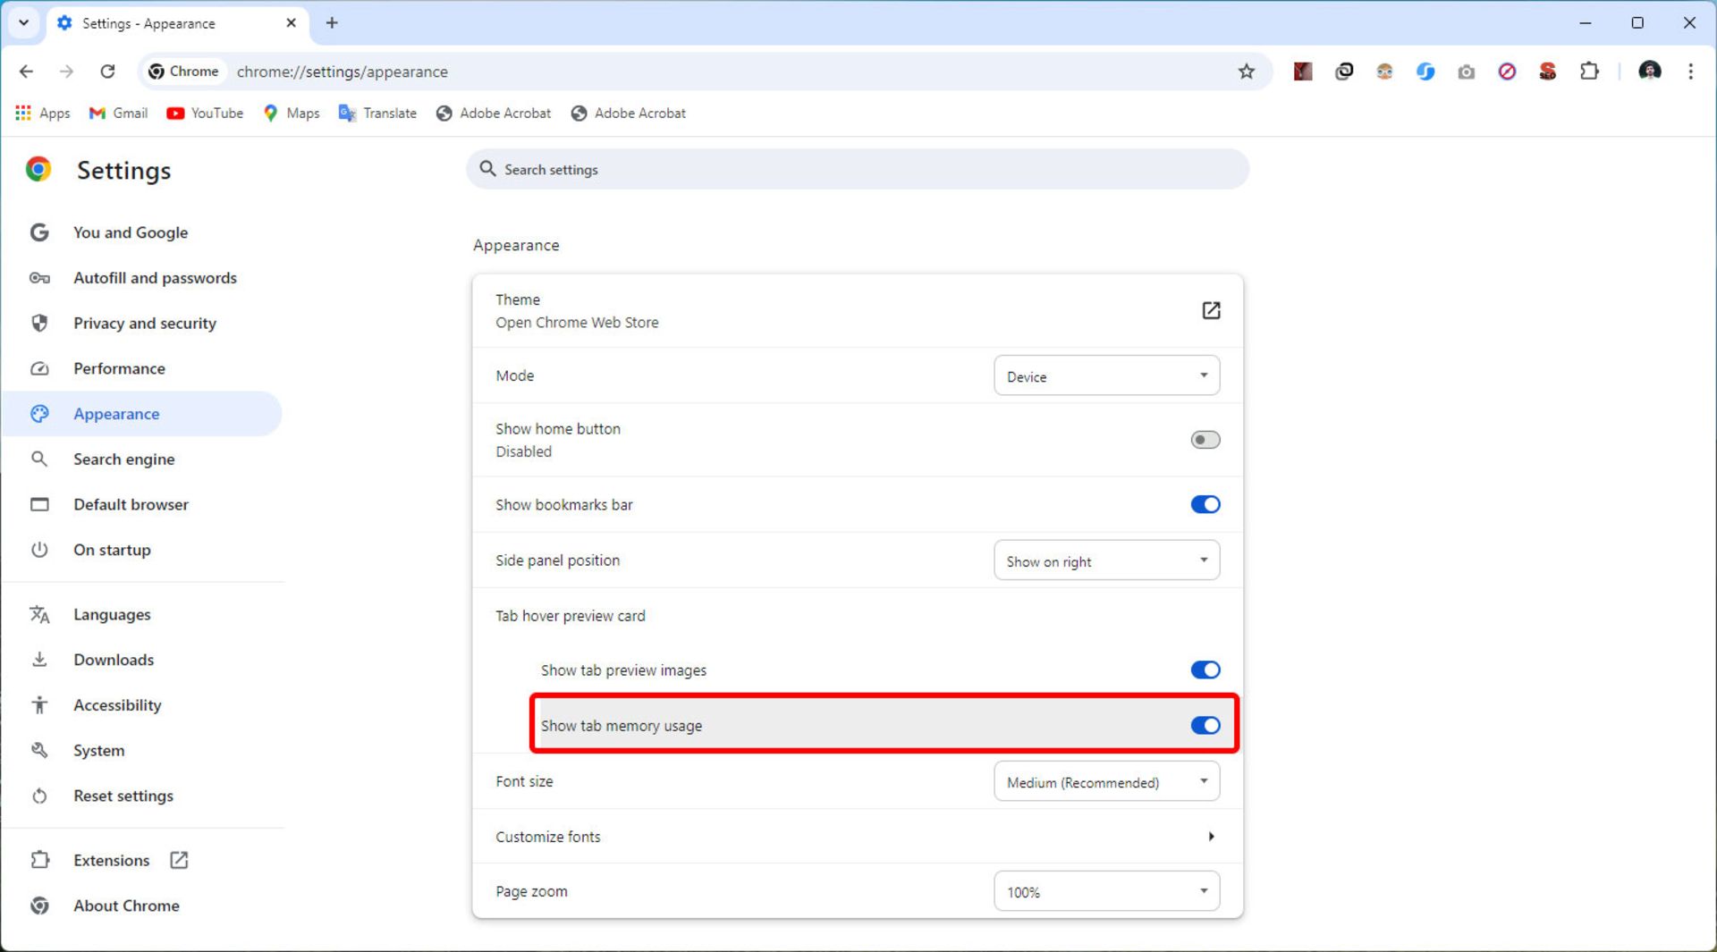Viewport: 1717px width, 952px height.
Task: Click the back navigation arrow
Action: [27, 72]
